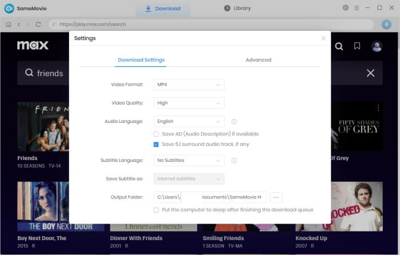Click the info icon next to Subtitle Language

point(234,161)
